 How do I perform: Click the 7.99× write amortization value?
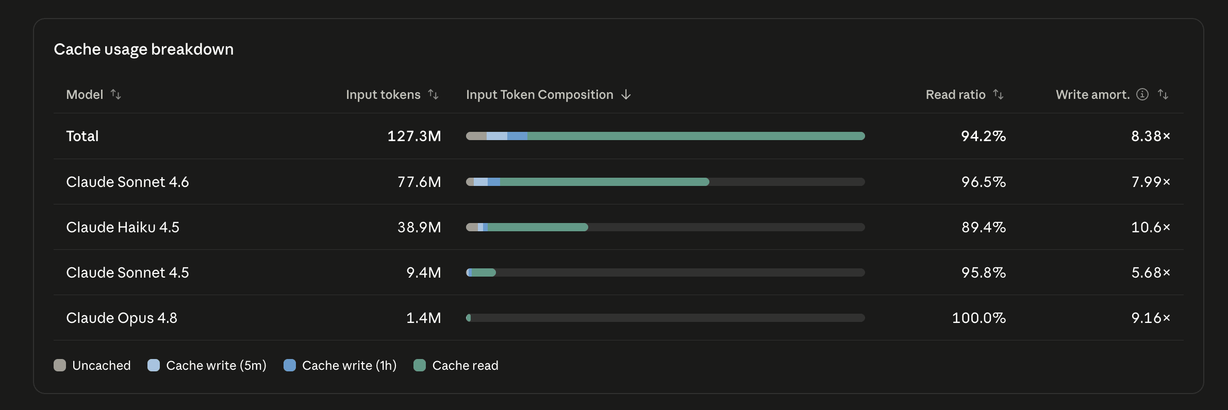point(1151,182)
